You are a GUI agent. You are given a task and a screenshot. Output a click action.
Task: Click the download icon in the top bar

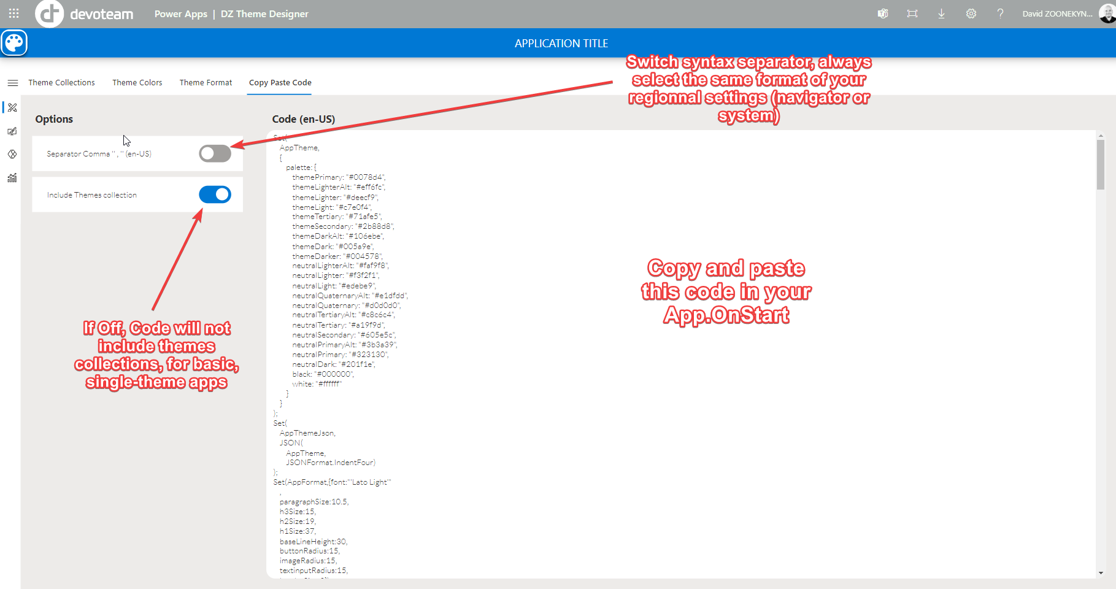pyautogui.click(x=941, y=13)
